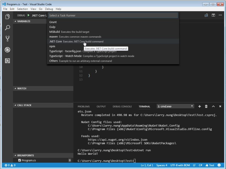226x169 pixels.
Task: Switch to the OUTPUT tab
Action: (101, 107)
